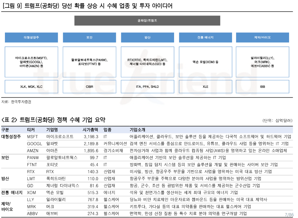Click the 그림 9 figure title
Screen dimensions: 298x218
point(87,6)
